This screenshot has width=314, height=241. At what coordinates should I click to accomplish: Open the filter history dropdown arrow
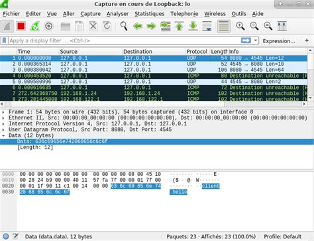pos(256,40)
